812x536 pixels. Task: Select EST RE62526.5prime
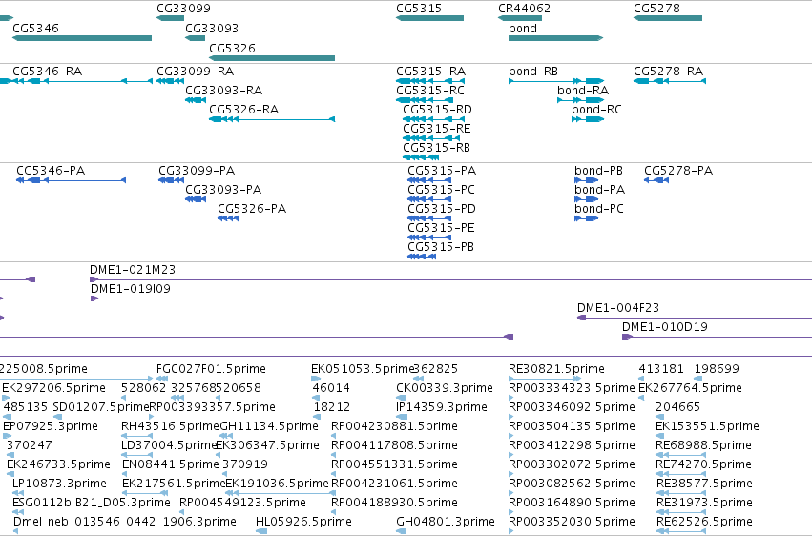tap(704, 523)
